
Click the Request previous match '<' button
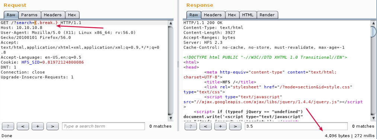click(x=23, y=126)
